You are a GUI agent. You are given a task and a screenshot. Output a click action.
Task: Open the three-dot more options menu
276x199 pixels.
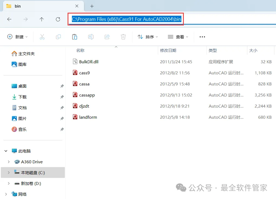(202, 37)
